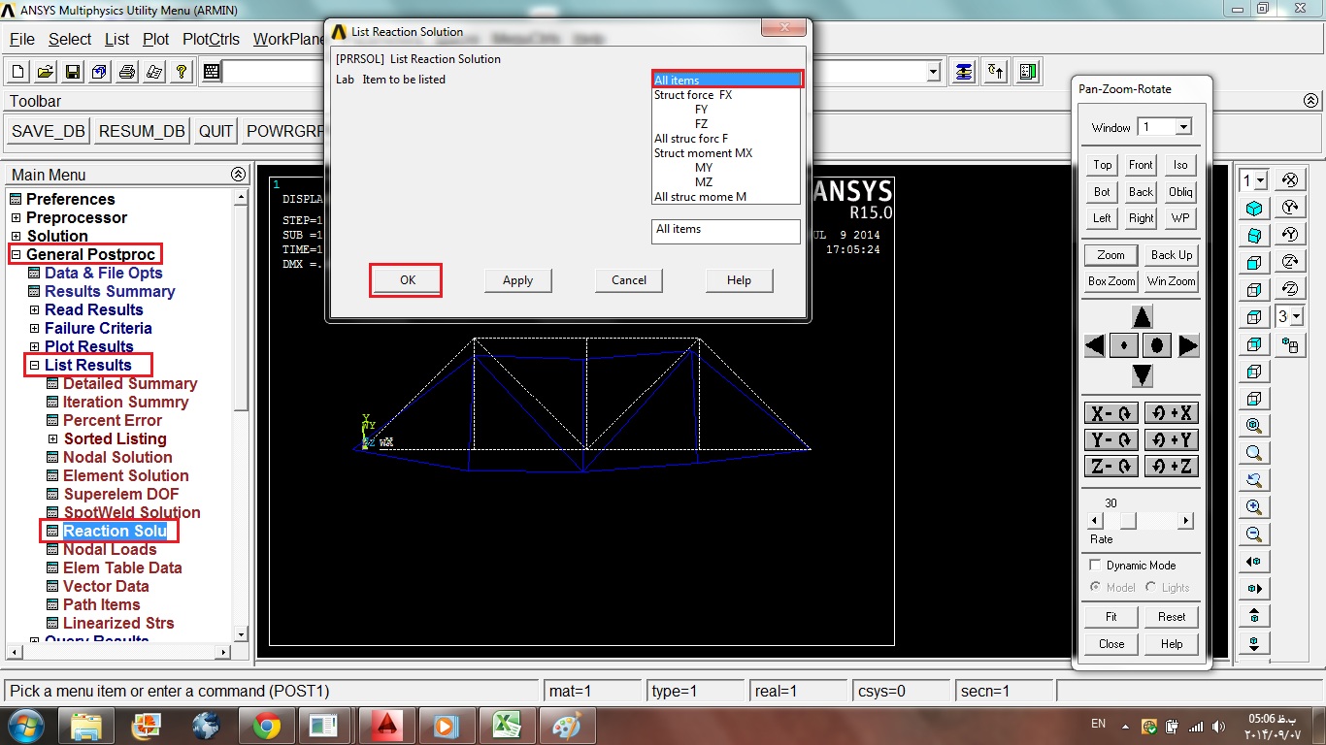
Task: Click the keyboard command prompt icon
Action: (212, 72)
